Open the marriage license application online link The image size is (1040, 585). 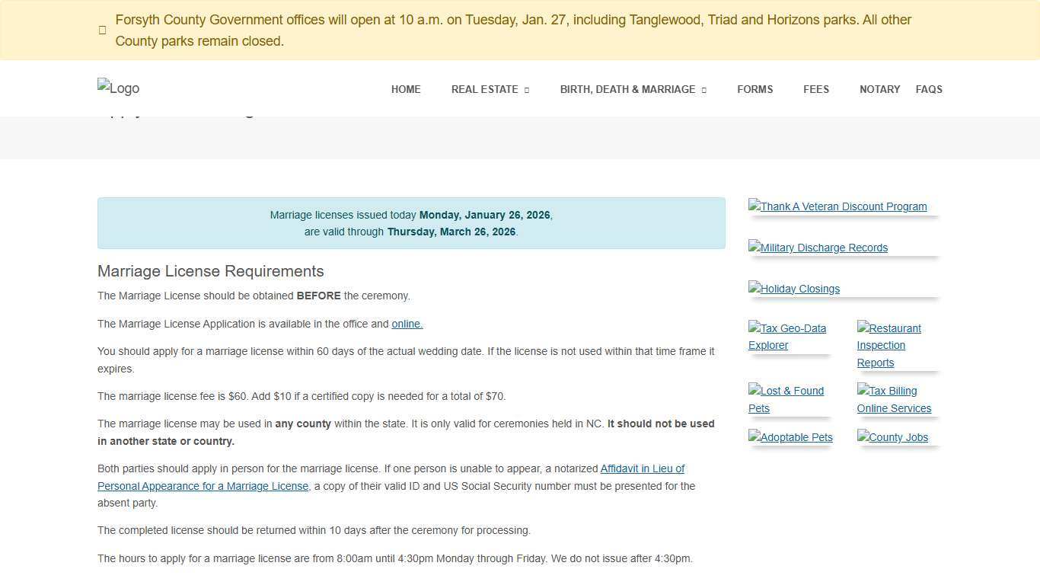pos(407,324)
